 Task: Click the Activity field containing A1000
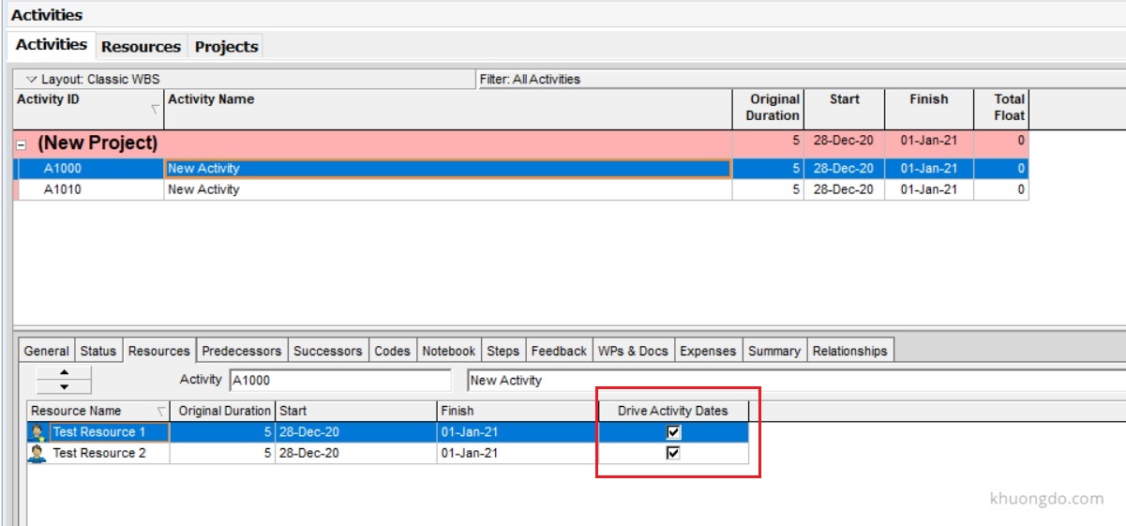point(339,381)
